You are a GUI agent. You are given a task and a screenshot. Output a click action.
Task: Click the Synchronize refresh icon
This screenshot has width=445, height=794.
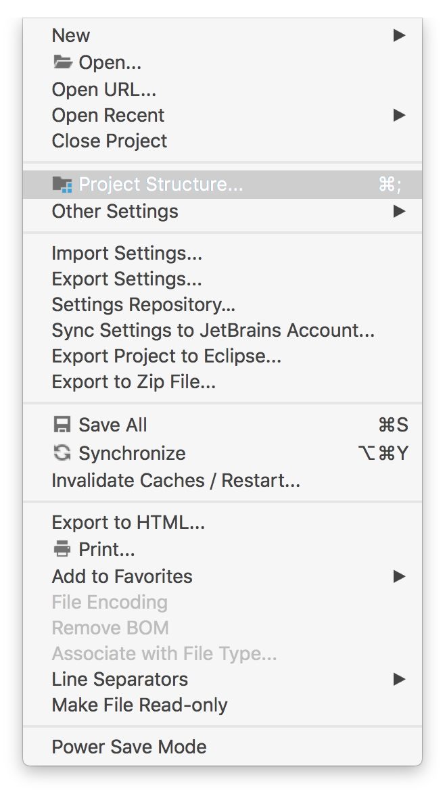[62, 452]
